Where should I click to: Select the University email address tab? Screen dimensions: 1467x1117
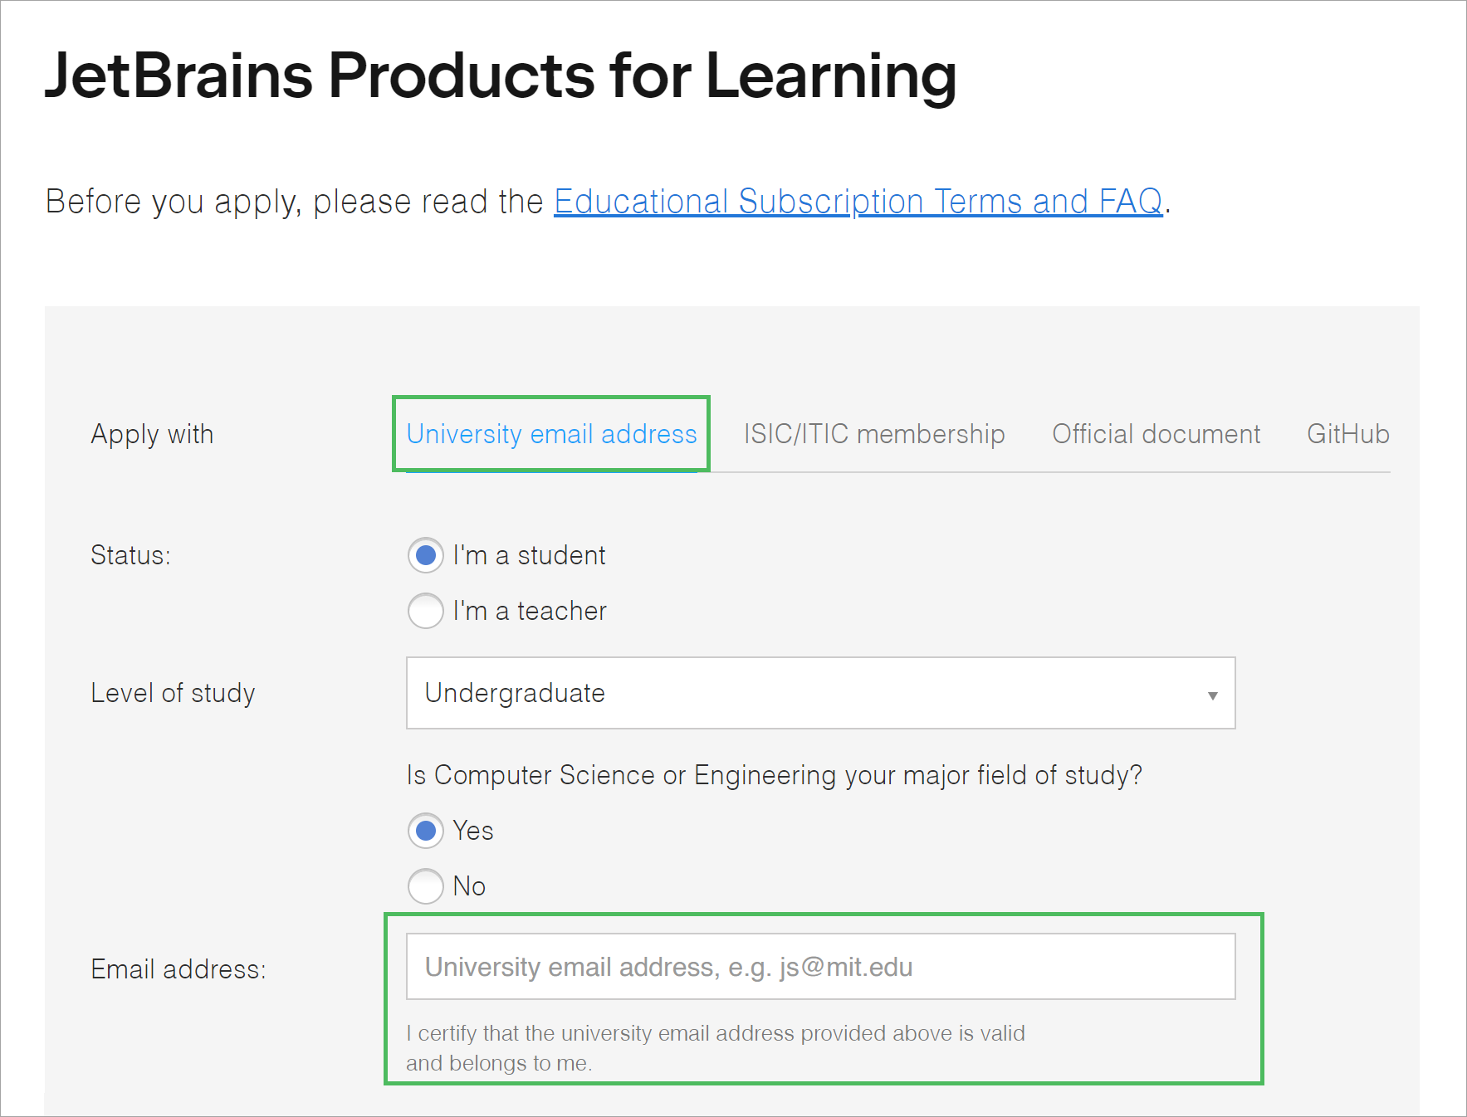(x=551, y=434)
